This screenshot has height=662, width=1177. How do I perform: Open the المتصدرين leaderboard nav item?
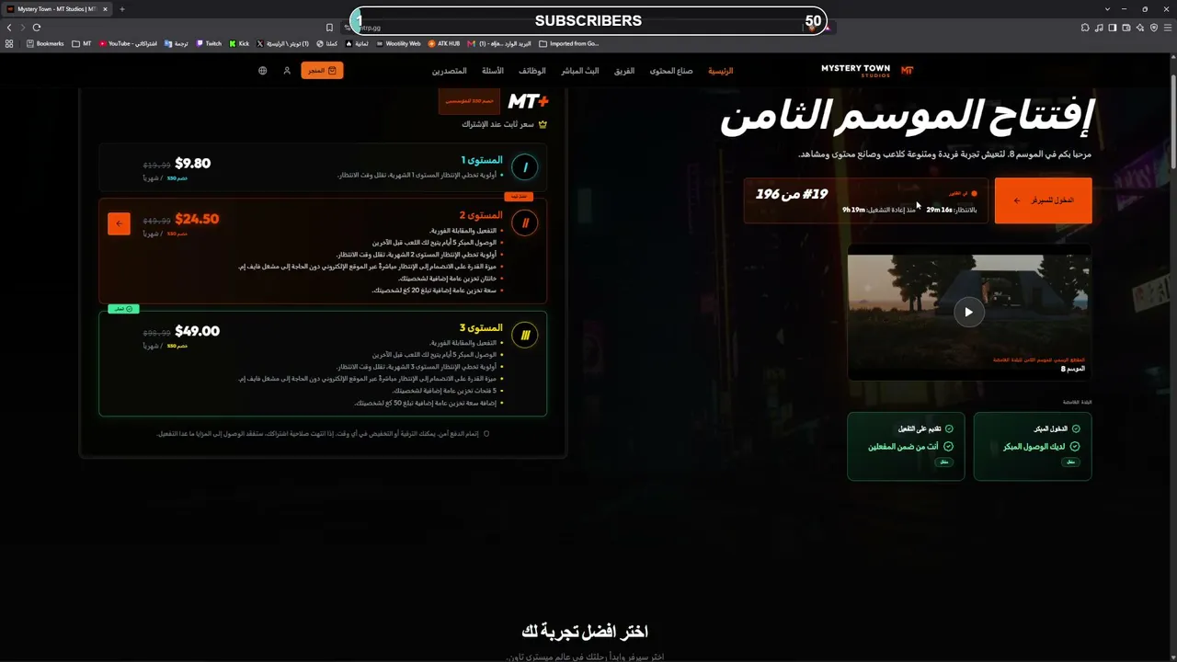[x=450, y=71]
